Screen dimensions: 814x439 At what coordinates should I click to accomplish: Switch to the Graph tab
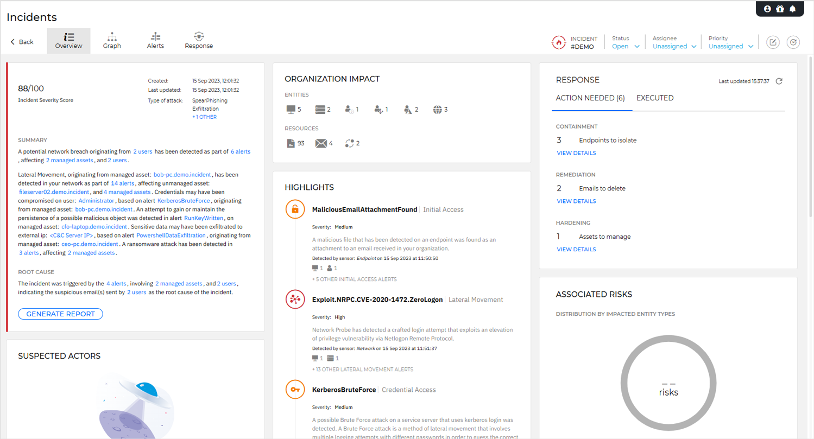(112, 41)
